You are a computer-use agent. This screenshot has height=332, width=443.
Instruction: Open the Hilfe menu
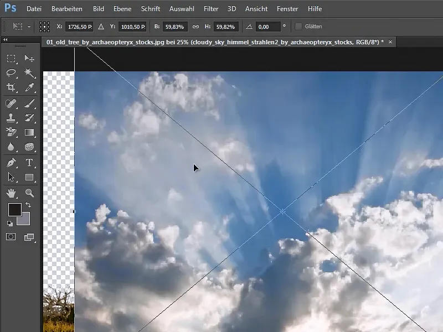point(315,9)
